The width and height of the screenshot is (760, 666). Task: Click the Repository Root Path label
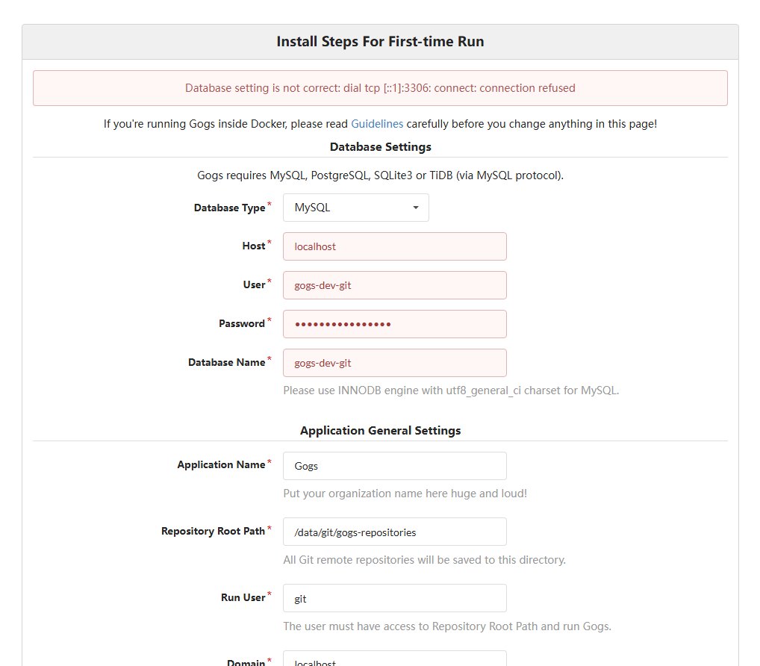213,531
